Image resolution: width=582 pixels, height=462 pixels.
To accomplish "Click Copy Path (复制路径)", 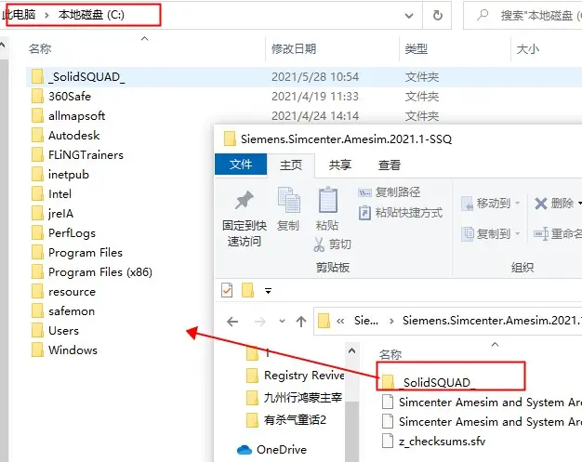I will (x=389, y=192).
